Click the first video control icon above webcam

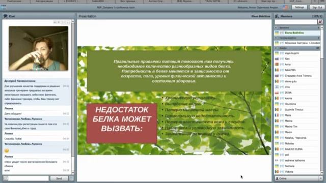point(55,22)
